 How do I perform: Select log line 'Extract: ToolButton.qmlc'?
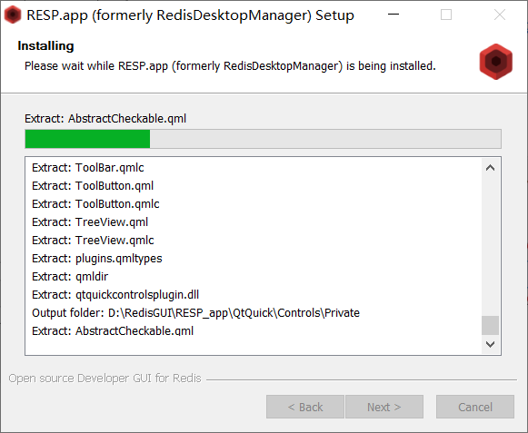click(x=95, y=204)
